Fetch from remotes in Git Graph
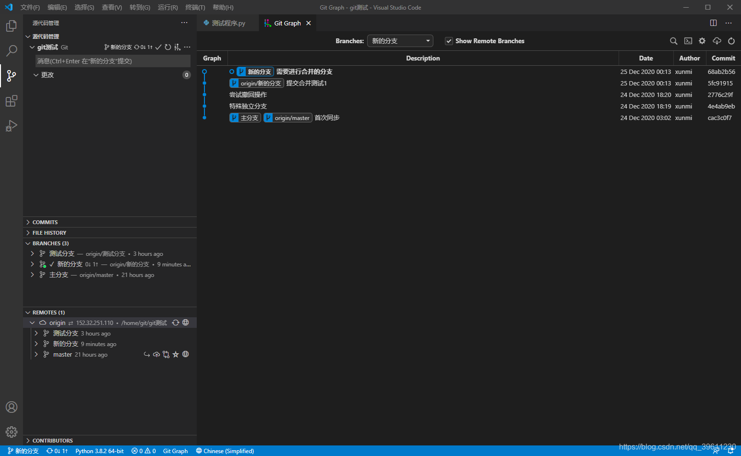 click(717, 41)
